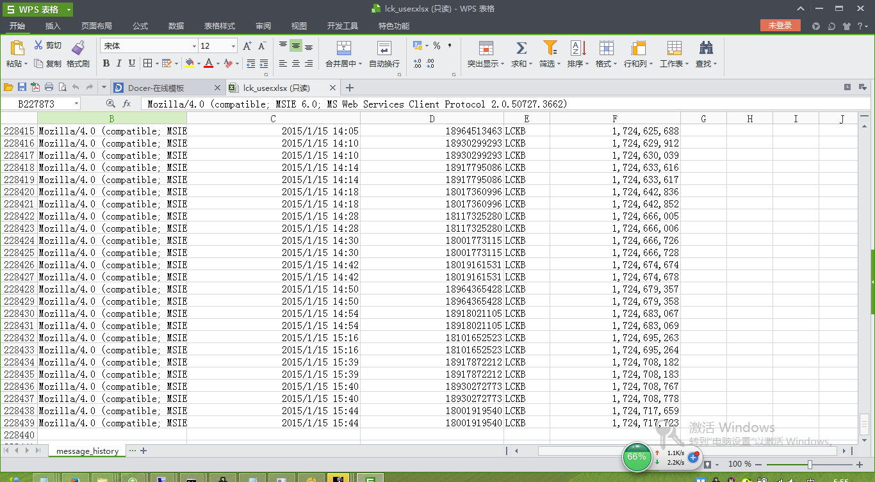Click the Find (查找) binoculars icon

tap(706, 48)
